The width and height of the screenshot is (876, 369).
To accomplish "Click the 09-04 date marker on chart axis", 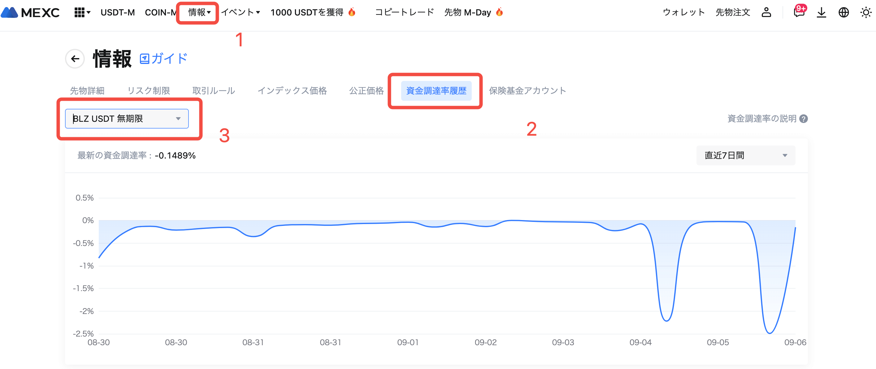I will coord(640,342).
